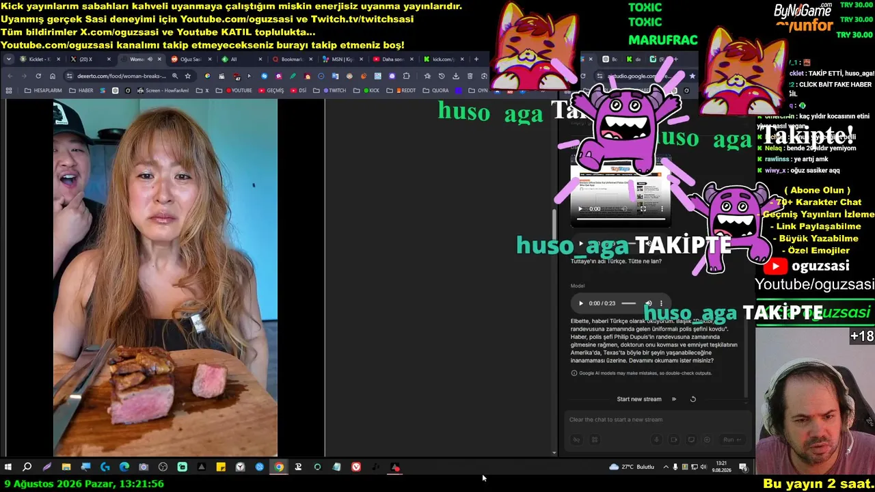This screenshot has height=492, width=875.
Task: Fullscreen the video clip in the chat
Action: click(x=643, y=209)
